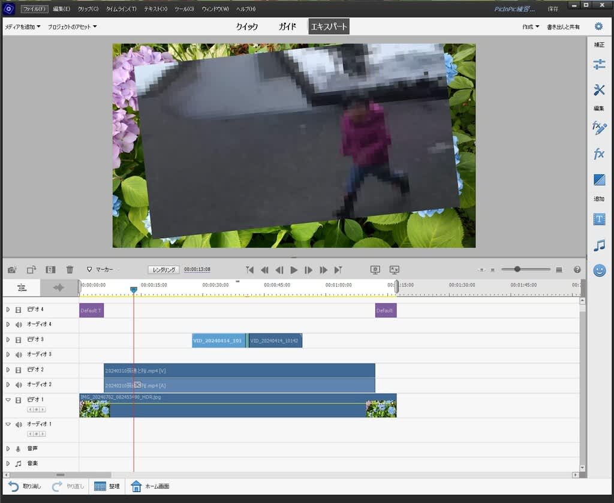Toggle ビデオ 3 track film icon
This screenshot has width=614, height=503.
pos(19,340)
